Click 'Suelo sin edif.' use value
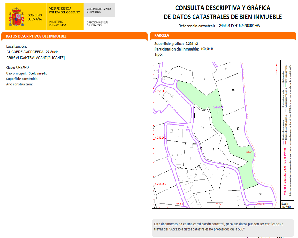 click(x=38, y=73)
